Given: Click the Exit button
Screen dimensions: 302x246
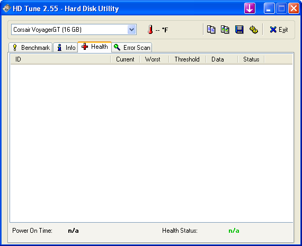Looking at the screenshot, I should 279,30.
